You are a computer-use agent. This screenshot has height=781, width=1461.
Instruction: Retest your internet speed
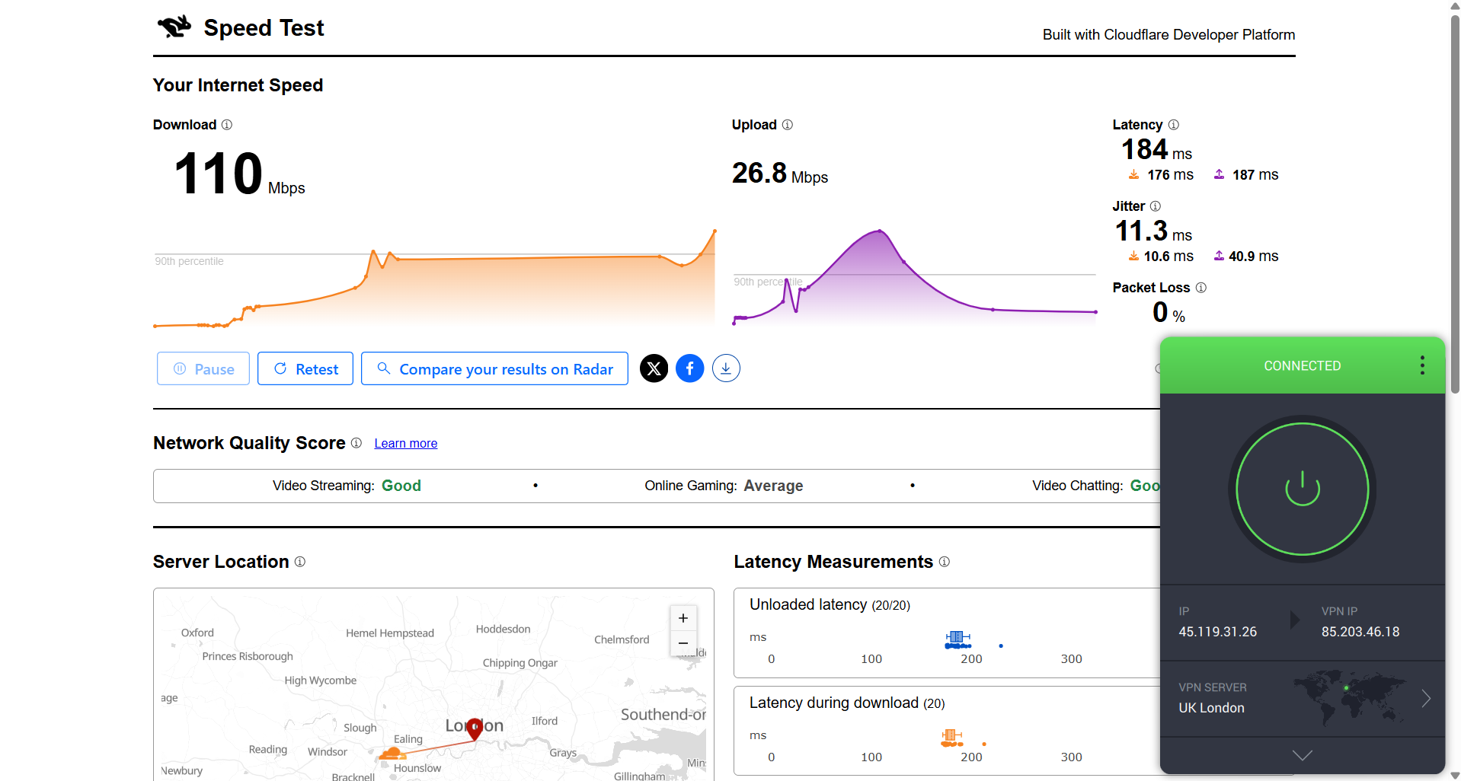(x=305, y=368)
